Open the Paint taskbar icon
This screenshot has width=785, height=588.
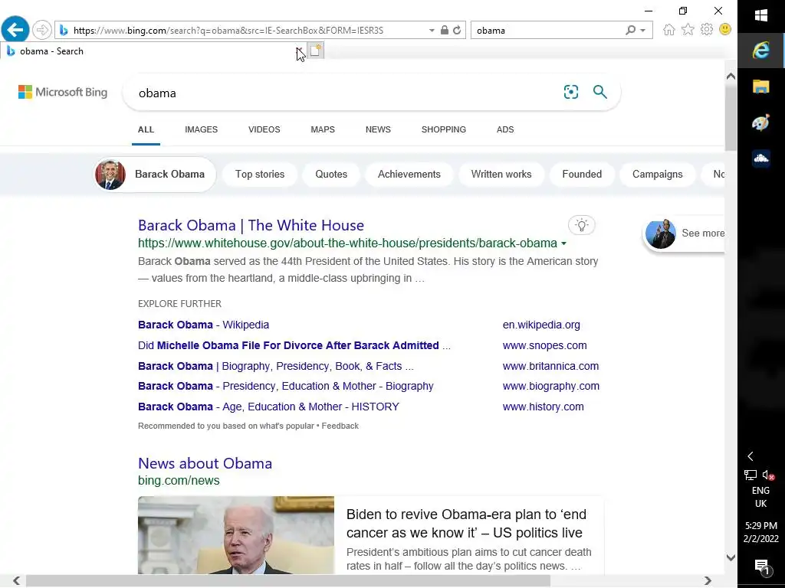click(761, 122)
